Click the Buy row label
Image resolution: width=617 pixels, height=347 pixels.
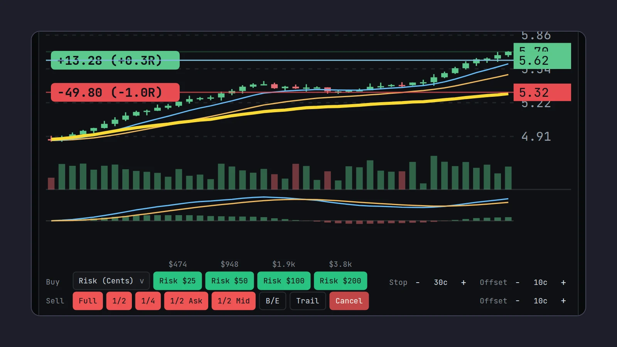coord(53,282)
